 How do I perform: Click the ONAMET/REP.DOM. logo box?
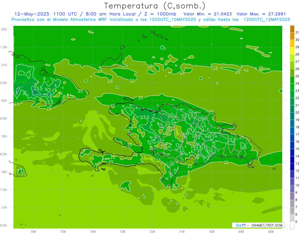point(258,225)
